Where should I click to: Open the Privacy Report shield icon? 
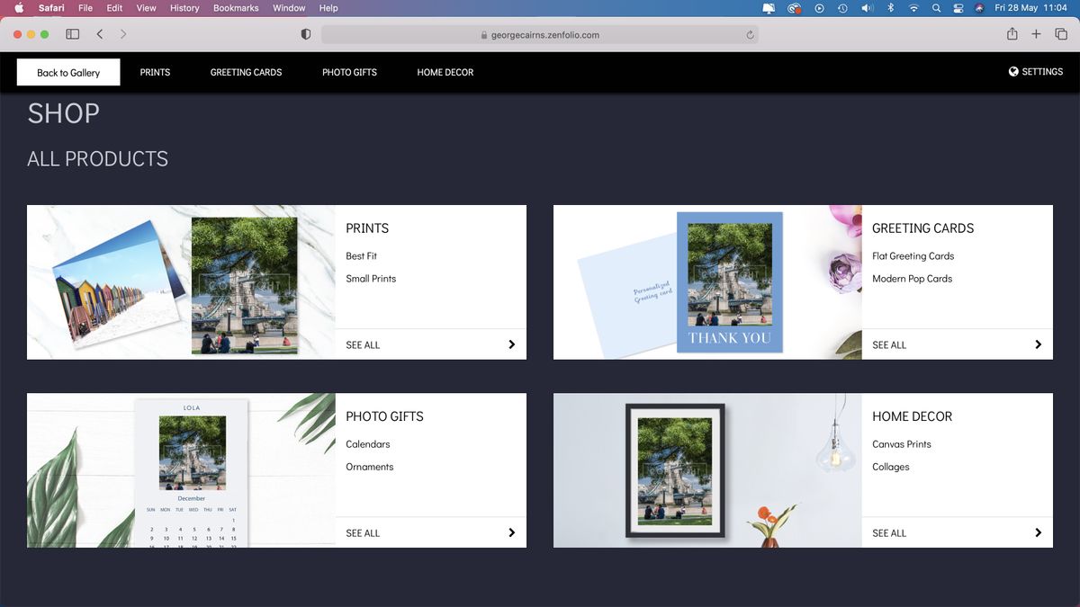305,33
